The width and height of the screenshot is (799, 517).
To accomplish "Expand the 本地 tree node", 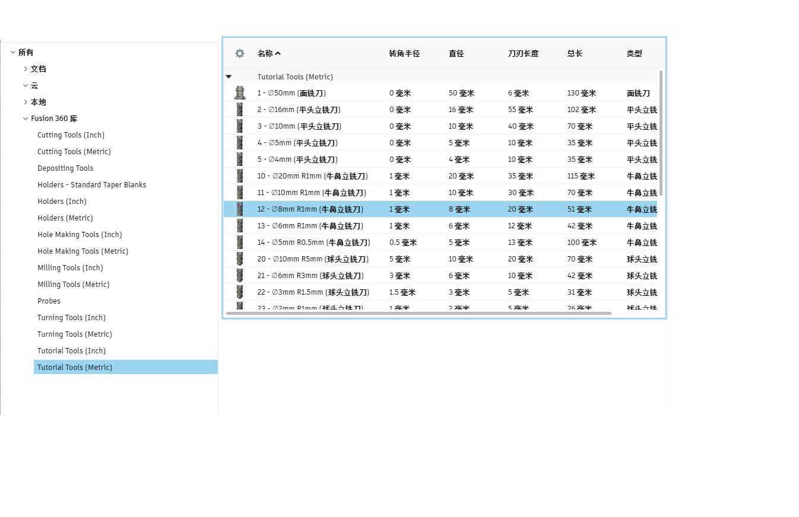I will [x=26, y=102].
